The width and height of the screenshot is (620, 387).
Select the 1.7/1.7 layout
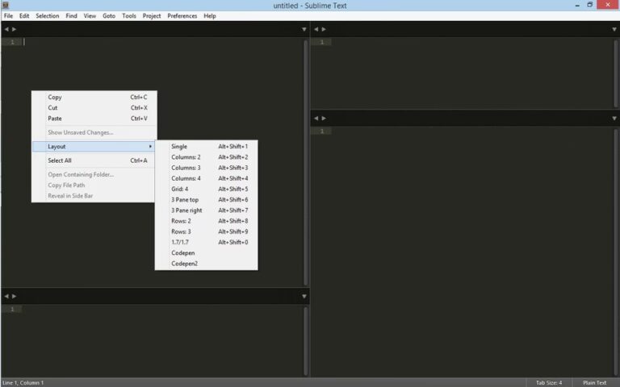point(206,243)
